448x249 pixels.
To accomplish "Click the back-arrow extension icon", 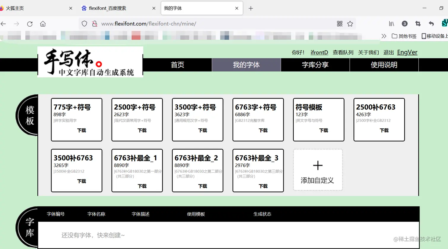I will pyautogui.click(x=431, y=24).
